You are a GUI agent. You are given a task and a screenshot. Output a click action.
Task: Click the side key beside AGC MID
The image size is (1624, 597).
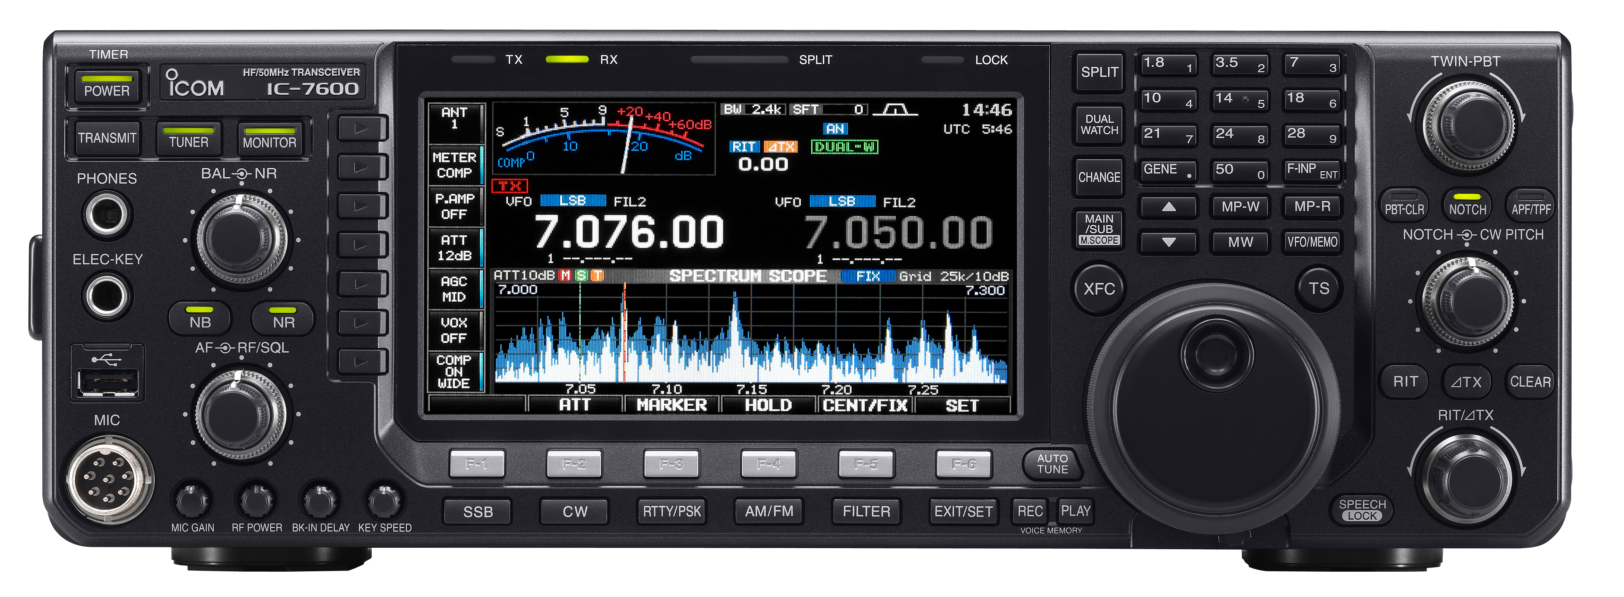[362, 284]
